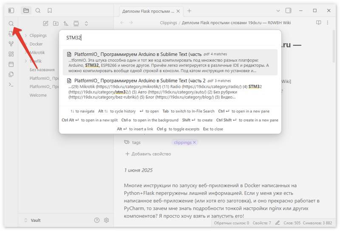The width and height of the screenshot is (340, 231).
Task: Open the Vault switcher
Action: 33,220
